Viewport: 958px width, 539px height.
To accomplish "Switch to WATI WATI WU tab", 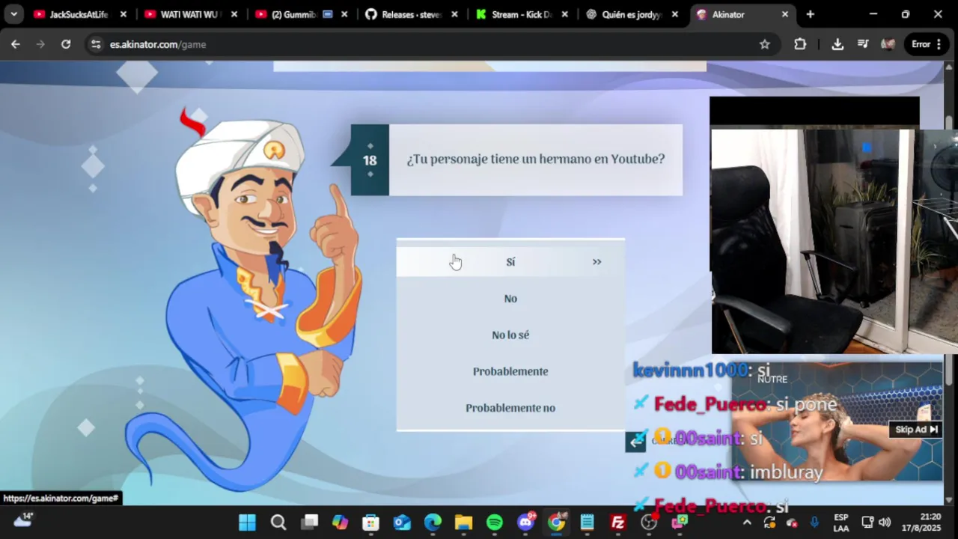I will coord(183,14).
